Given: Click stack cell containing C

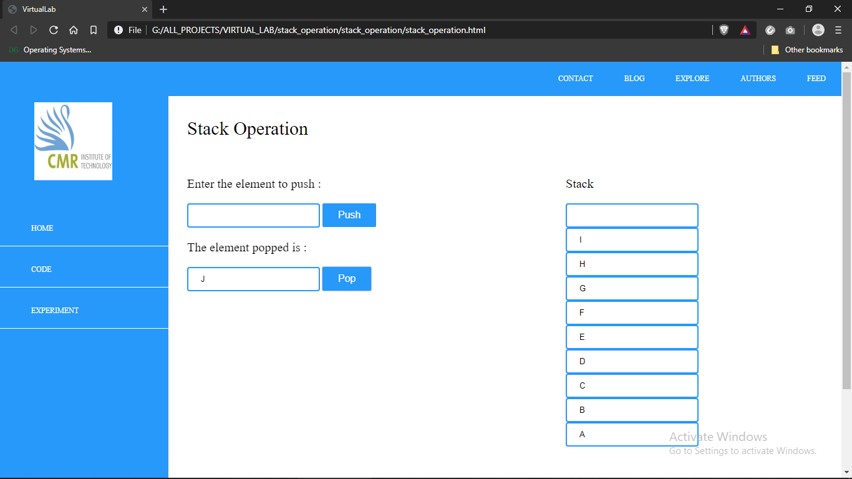Looking at the screenshot, I should tap(632, 385).
